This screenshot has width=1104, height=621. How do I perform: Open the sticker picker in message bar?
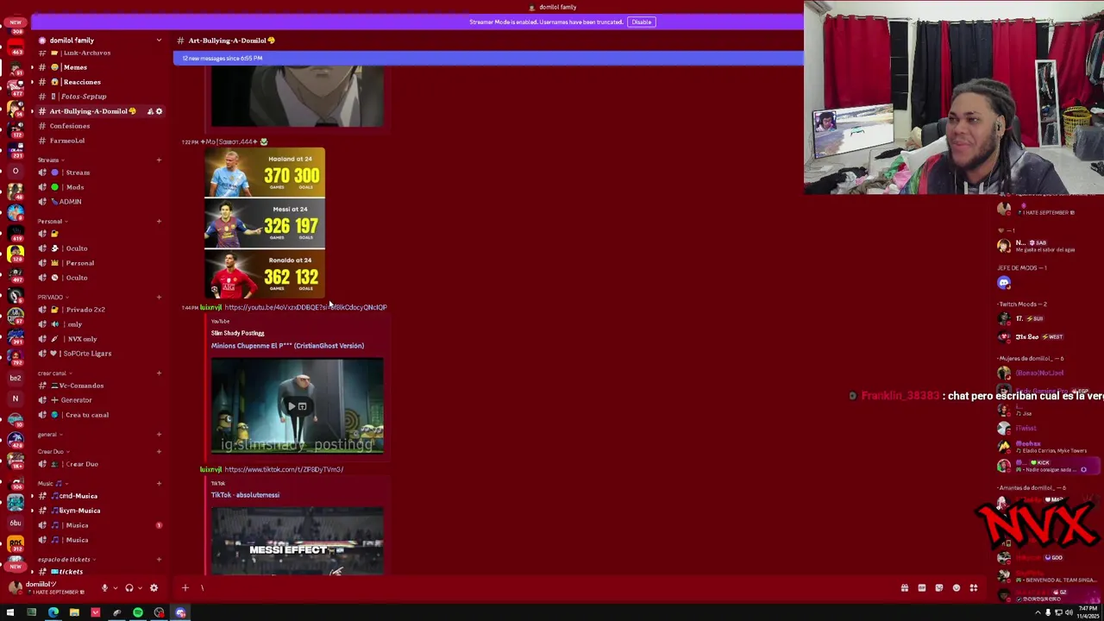pos(939,588)
